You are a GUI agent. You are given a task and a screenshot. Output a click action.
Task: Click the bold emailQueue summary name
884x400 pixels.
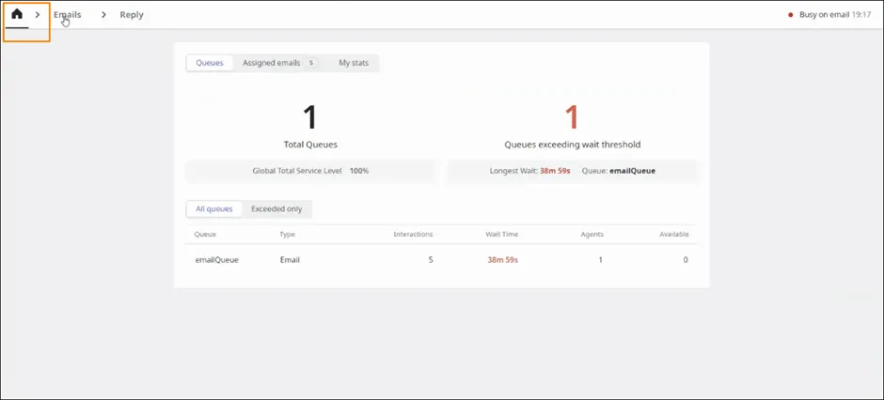pyautogui.click(x=633, y=171)
